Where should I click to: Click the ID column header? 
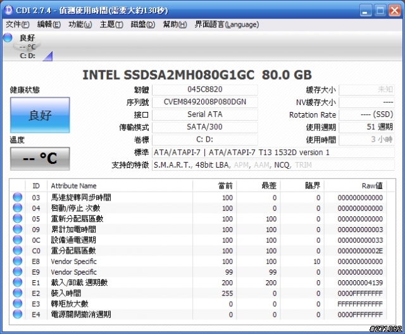[36, 186]
